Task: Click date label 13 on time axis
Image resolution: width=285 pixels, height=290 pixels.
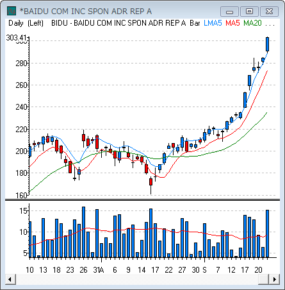Action: (x=43, y=270)
